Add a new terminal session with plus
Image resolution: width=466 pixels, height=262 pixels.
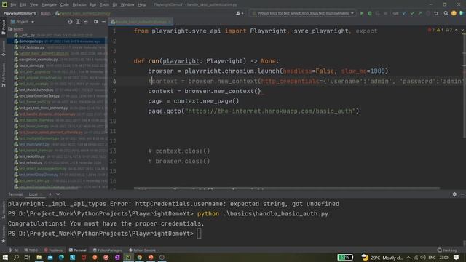[50, 194]
